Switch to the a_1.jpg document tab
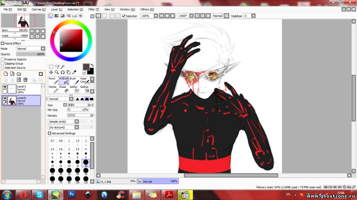Image resolution: width=357 pixels, height=200 pixels. [116, 181]
